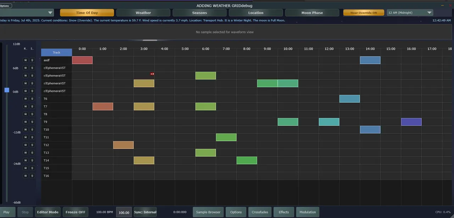Viewport: 454px width, 218px height.
Task: Toggle the Freeze OFF button
Action: [76, 212]
